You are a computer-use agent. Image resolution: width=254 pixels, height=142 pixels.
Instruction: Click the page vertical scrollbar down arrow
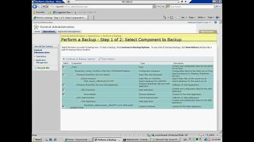tap(220, 131)
